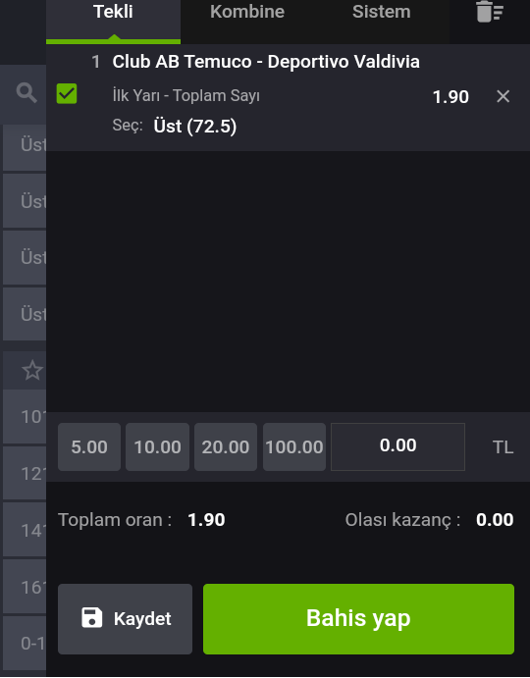Select the 0-1 option in the left column

[25, 643]
